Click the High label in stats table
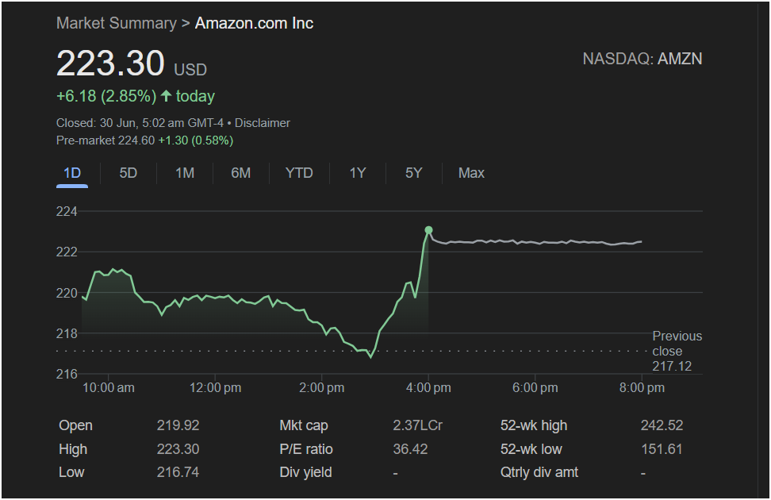771x500 pixels. click(x=73, y=449)
